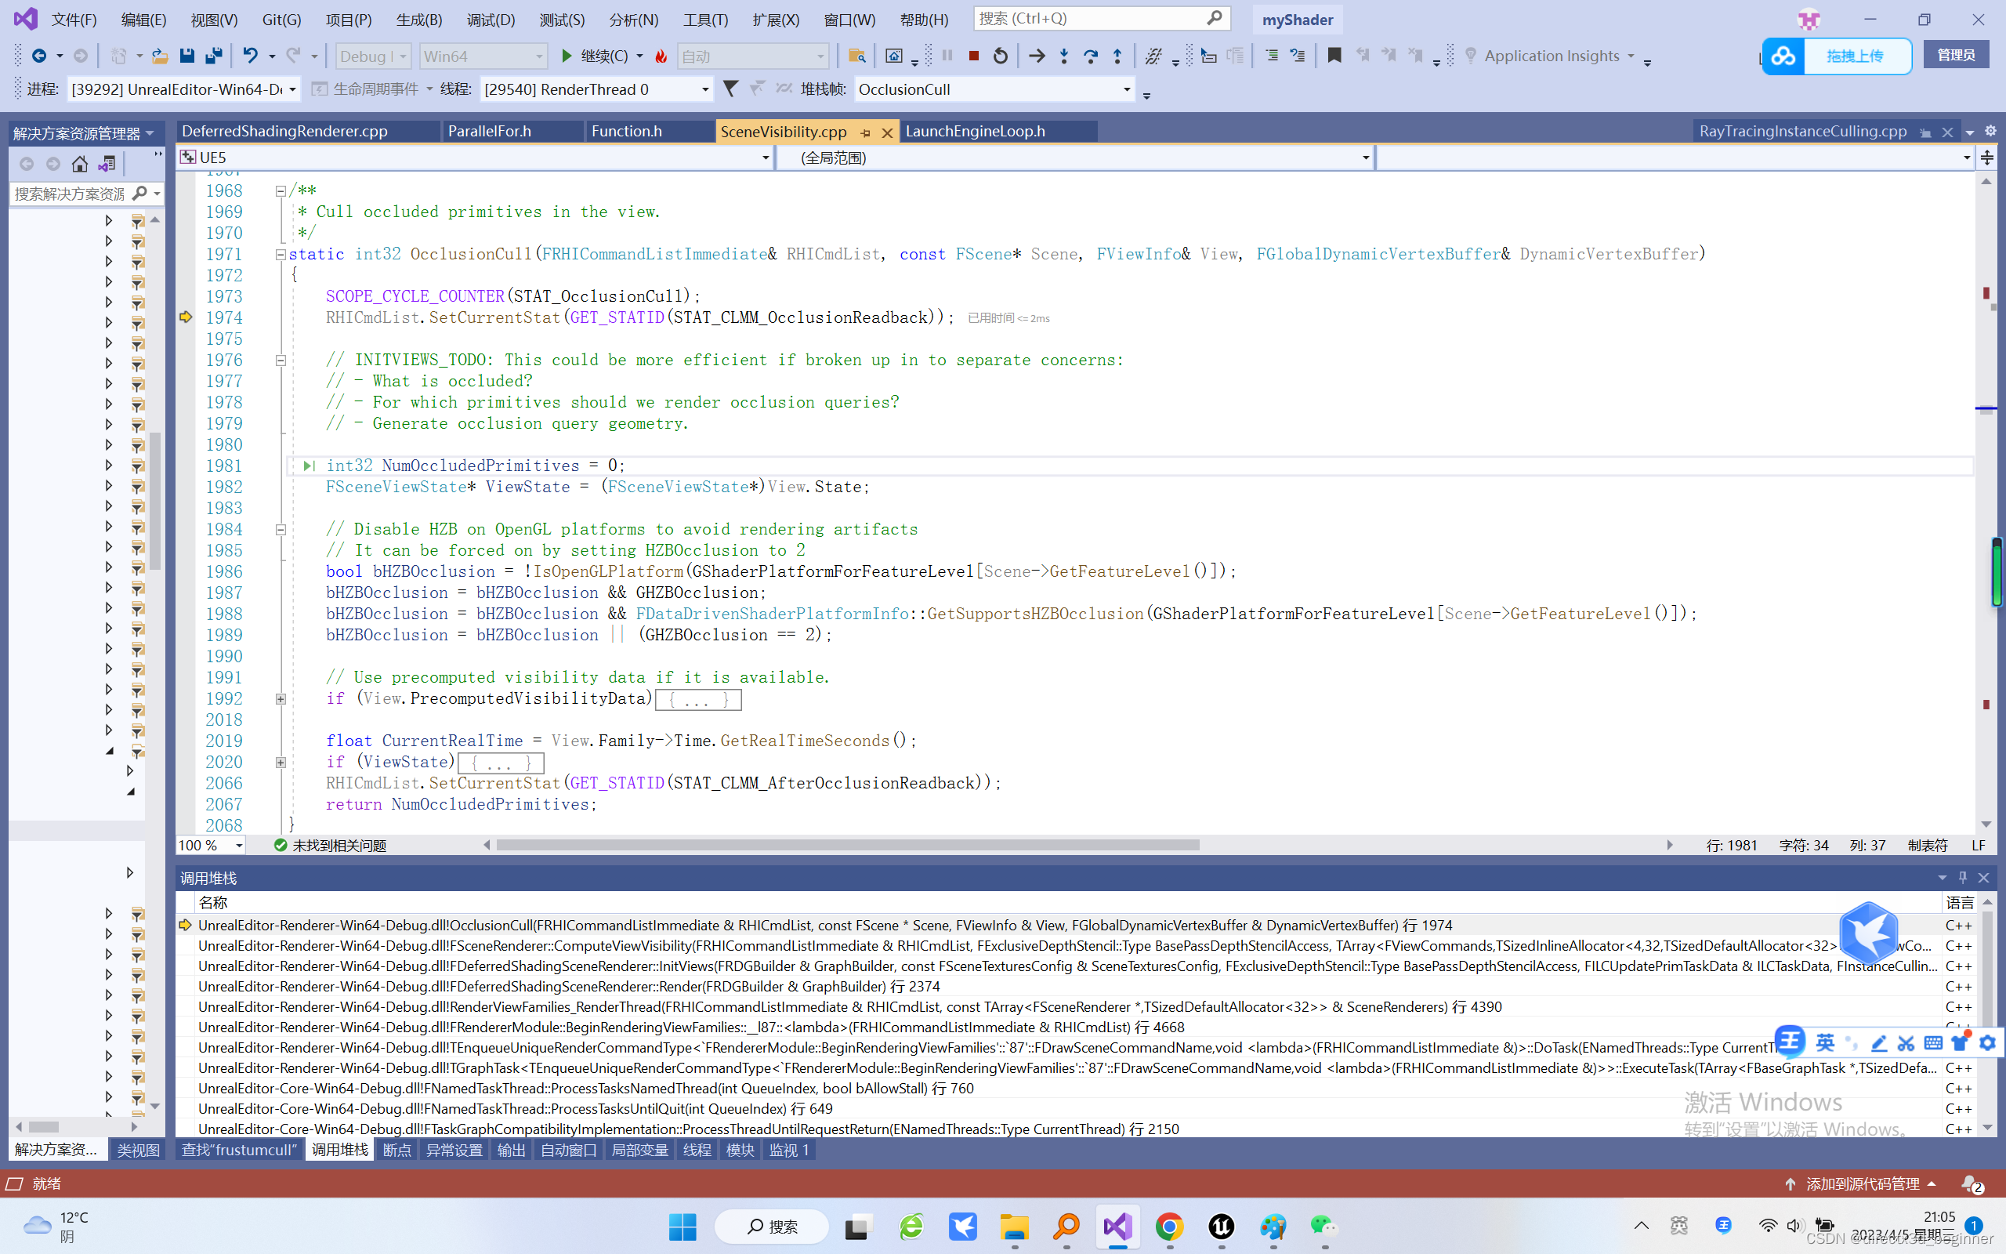
Task: Open WeChat from the taskbar
Action: tap(1323, 1226)
